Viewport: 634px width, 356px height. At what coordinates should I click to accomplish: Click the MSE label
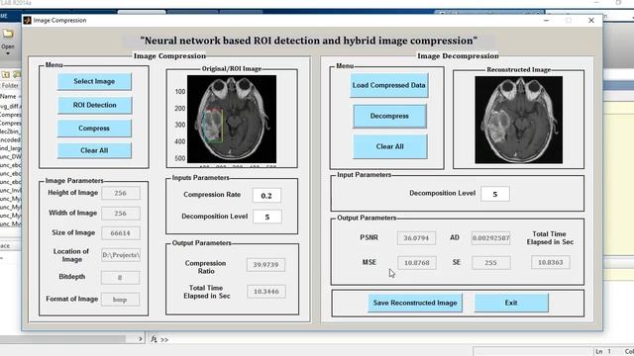[x=370, y=262]
